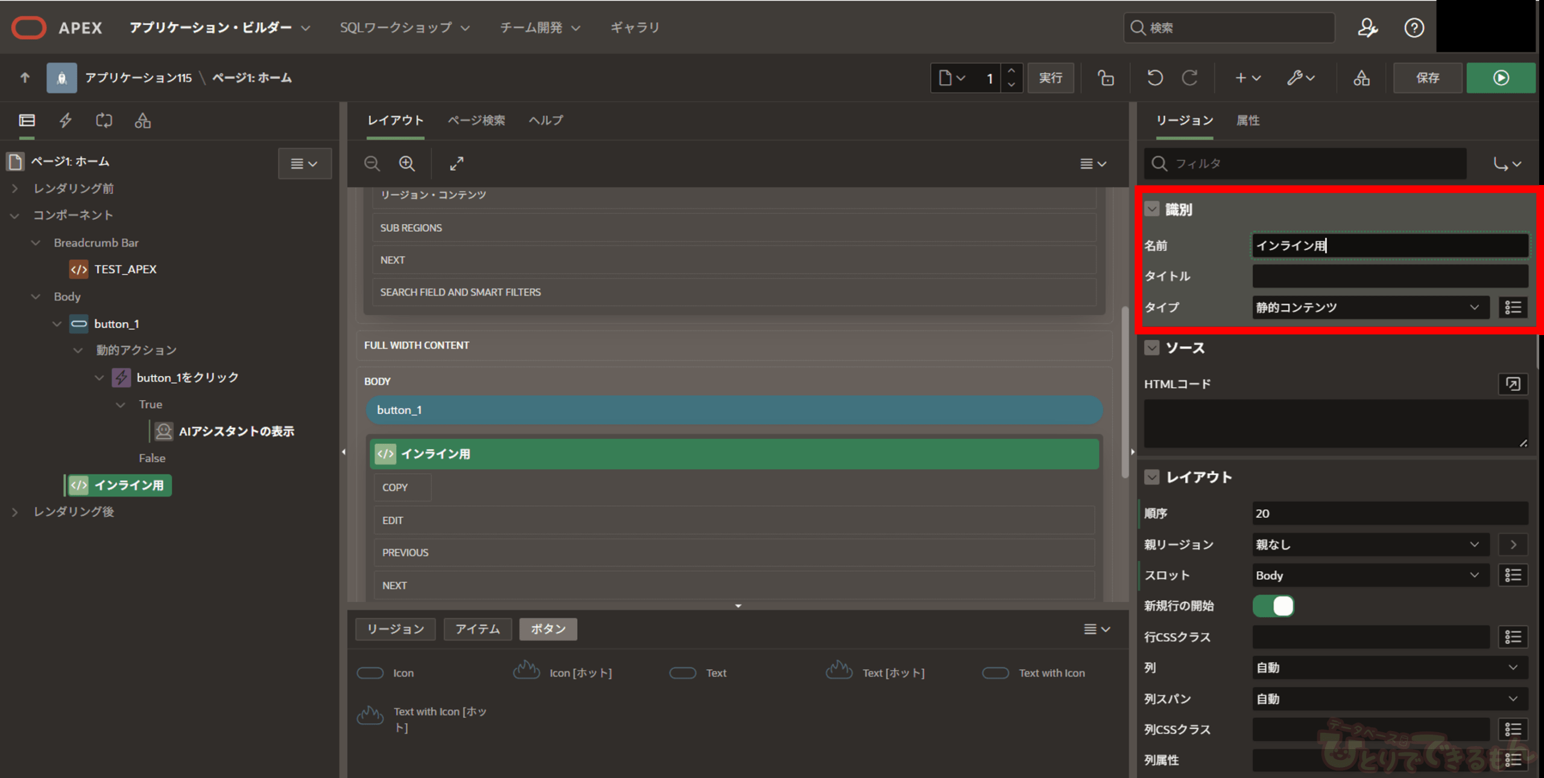The image size is (1544, 778).
Task: Collapse the ソース property section
Action: (x=1152, y=348)
